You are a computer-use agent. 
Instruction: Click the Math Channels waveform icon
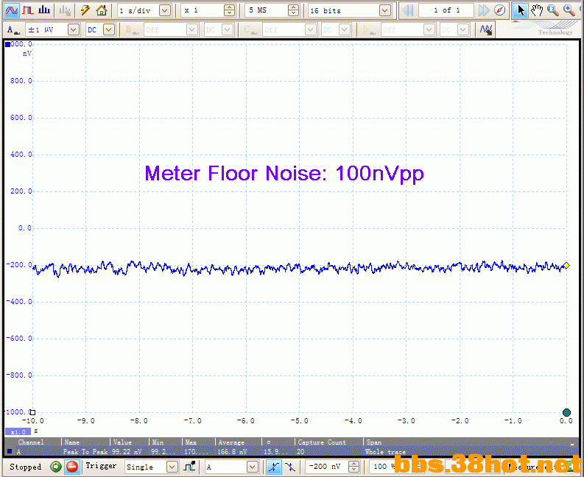coord(486,29)
